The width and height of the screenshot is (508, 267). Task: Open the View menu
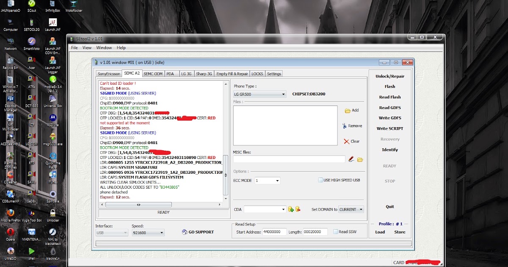coord(87,48)
